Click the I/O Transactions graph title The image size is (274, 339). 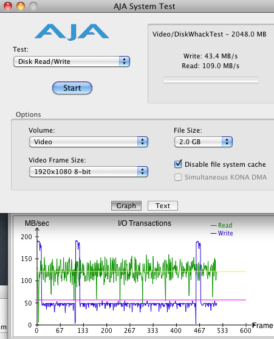tap(145, 223)
